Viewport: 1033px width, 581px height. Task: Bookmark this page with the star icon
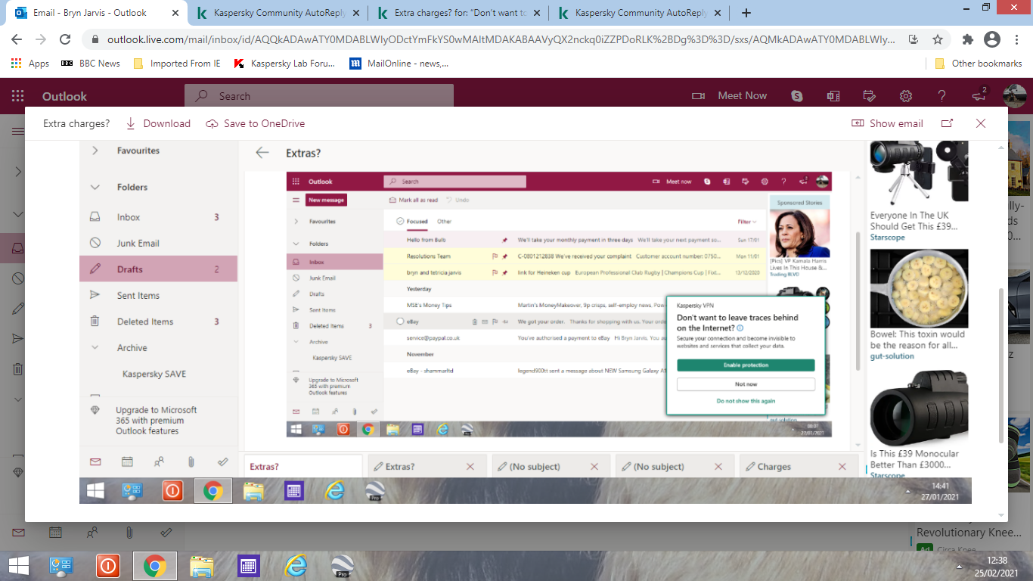938,39
